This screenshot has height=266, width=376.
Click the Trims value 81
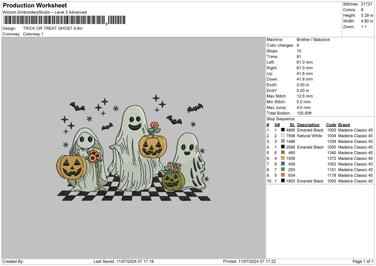[299, 57]
